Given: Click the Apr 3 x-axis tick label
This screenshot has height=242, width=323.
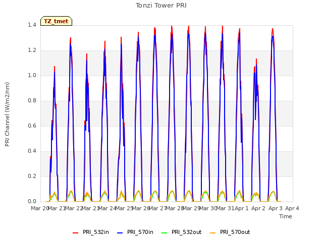Looking at the screenshot, I should tap(276, 208).
